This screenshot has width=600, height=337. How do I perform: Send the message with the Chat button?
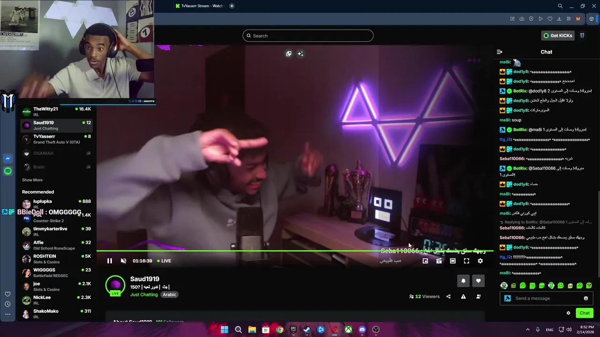585,313
